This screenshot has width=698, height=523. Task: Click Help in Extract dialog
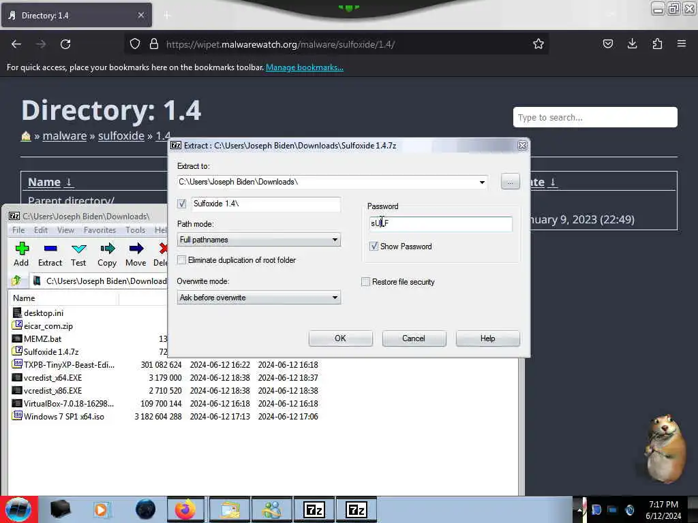click(488, 338)
